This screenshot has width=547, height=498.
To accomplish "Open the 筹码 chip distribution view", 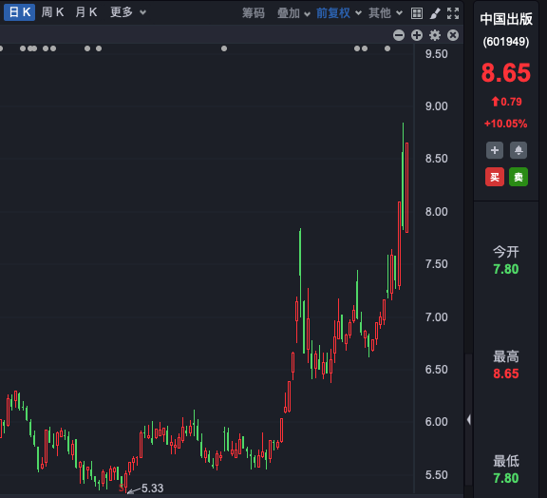I will point(254,13).
